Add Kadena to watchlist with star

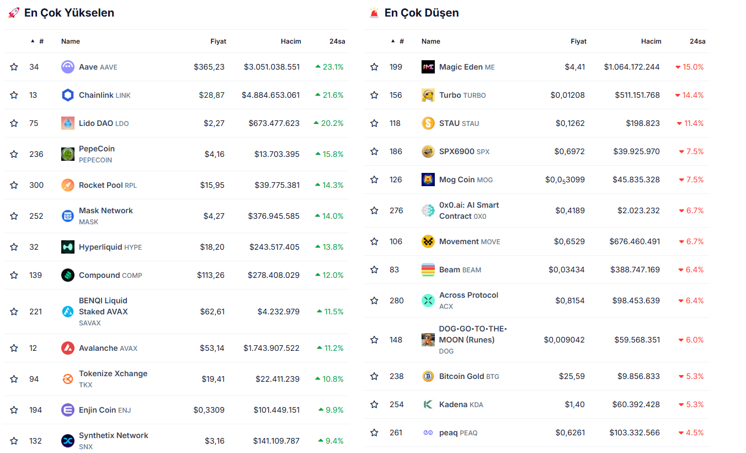coord(375,404)
